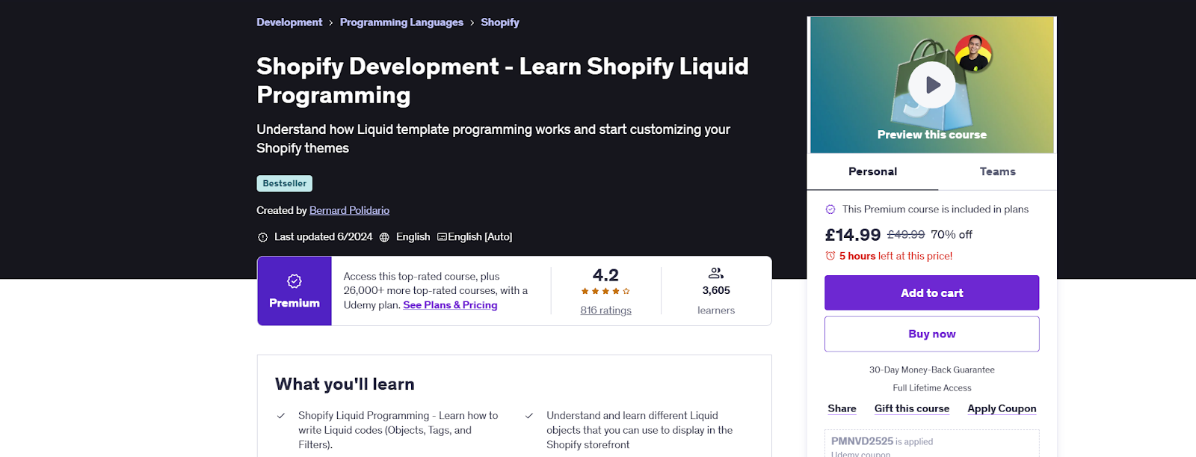Click the learners people icon

pyautogui.click(x=716, y=273)
